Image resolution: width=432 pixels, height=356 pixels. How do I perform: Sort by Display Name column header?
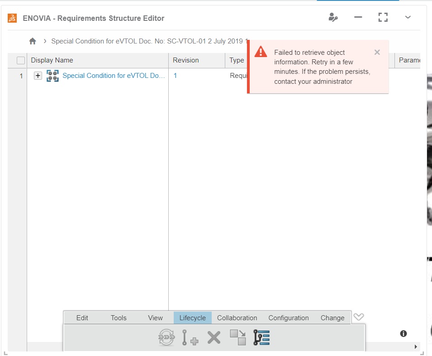click(52, 60)
